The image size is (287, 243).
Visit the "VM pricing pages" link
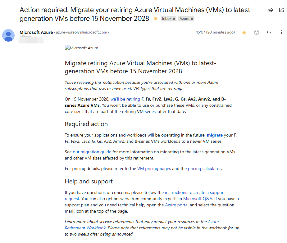point(154,169)
